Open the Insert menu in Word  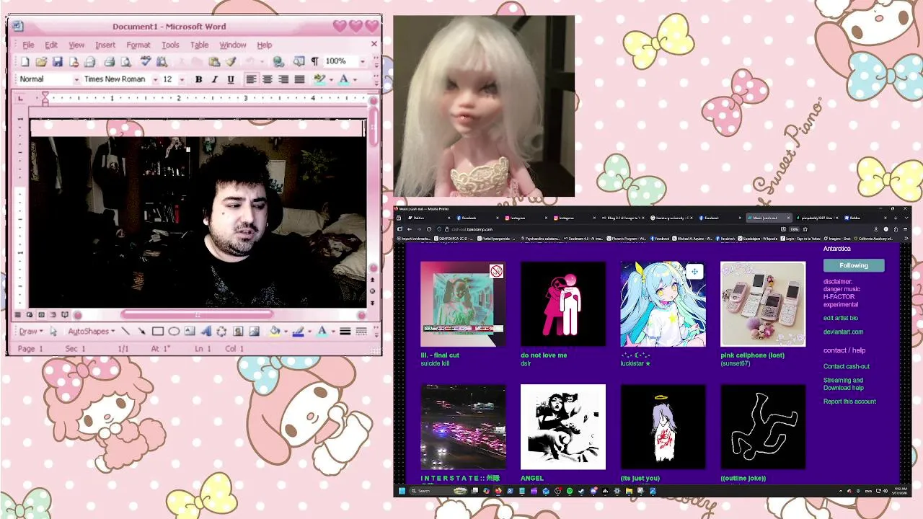pos(105,45)
